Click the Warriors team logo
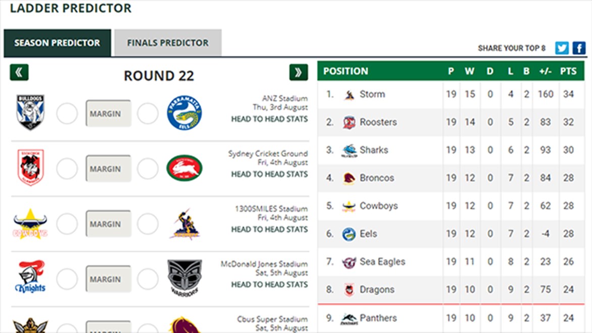Screen dimensions: 592x333 pos(184,279)
